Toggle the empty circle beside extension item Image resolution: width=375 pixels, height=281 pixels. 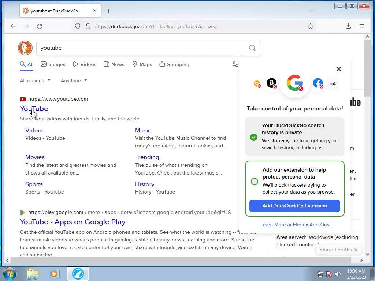255,181
